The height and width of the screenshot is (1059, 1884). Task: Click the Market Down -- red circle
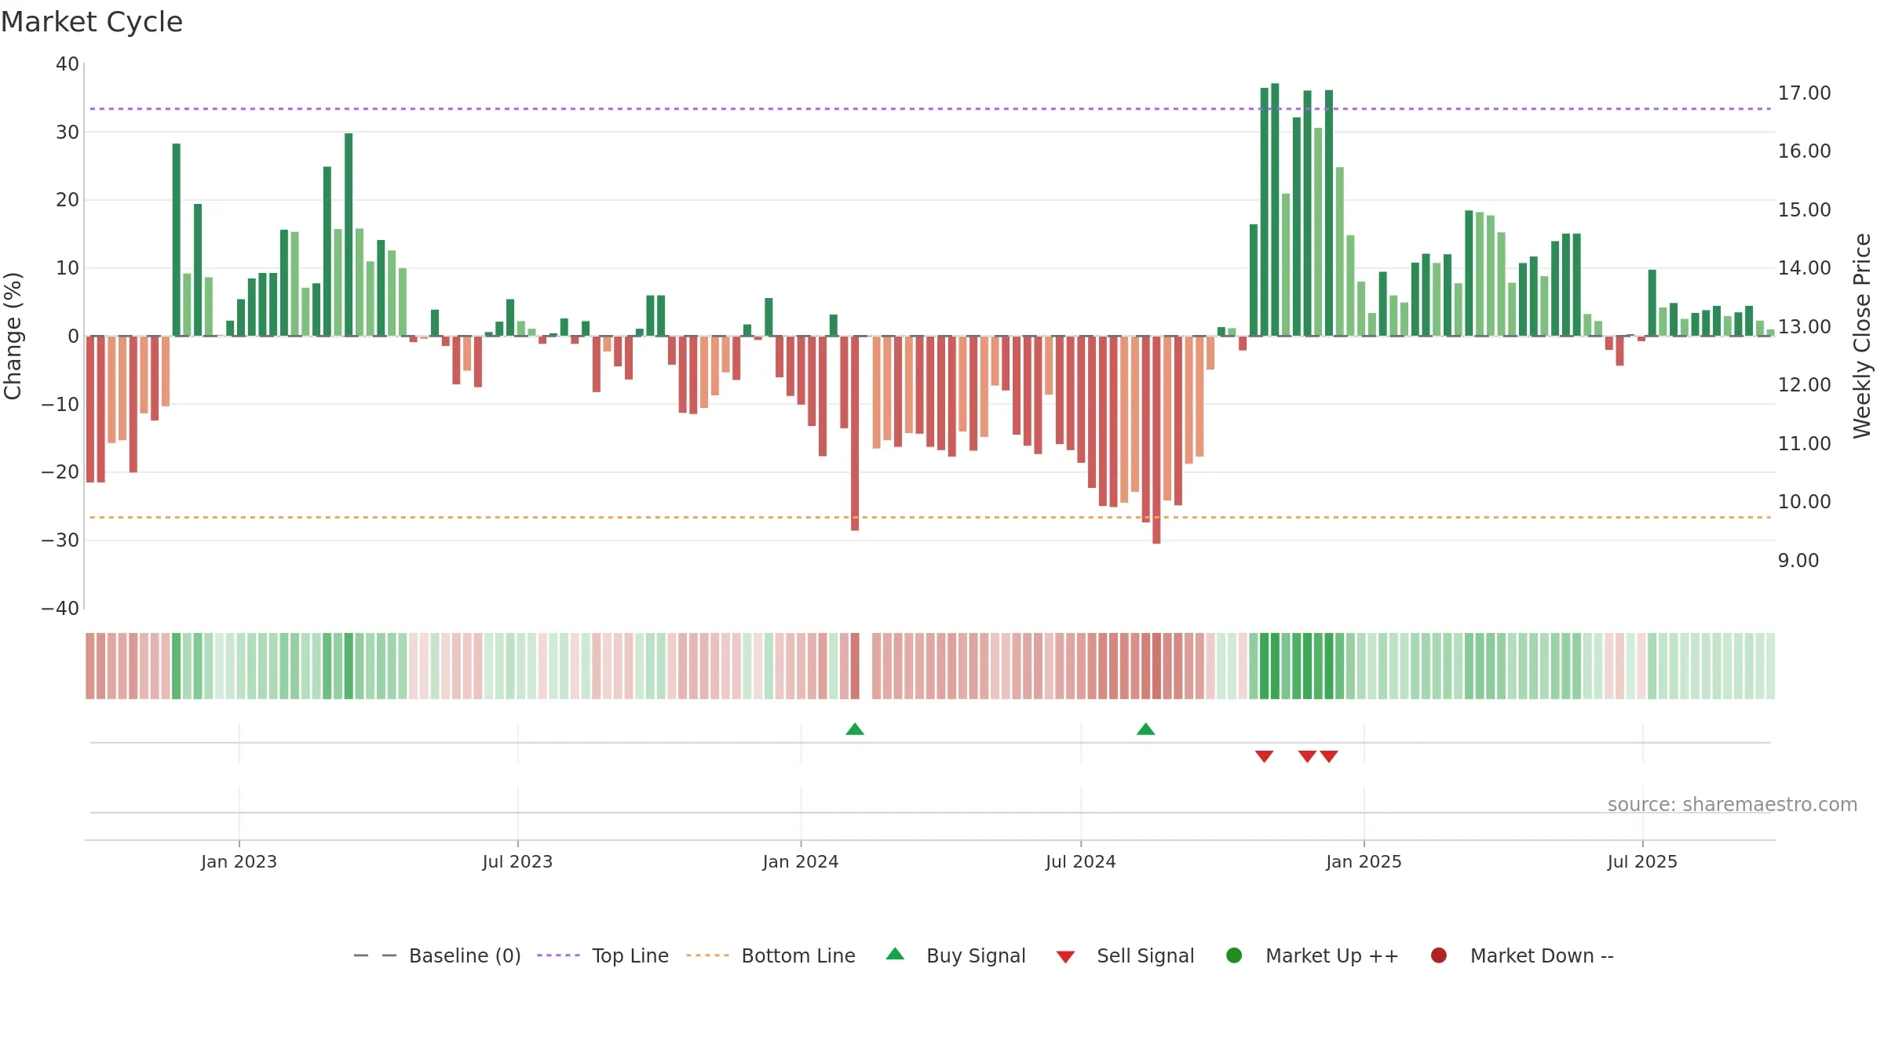tap(1439, 955)
